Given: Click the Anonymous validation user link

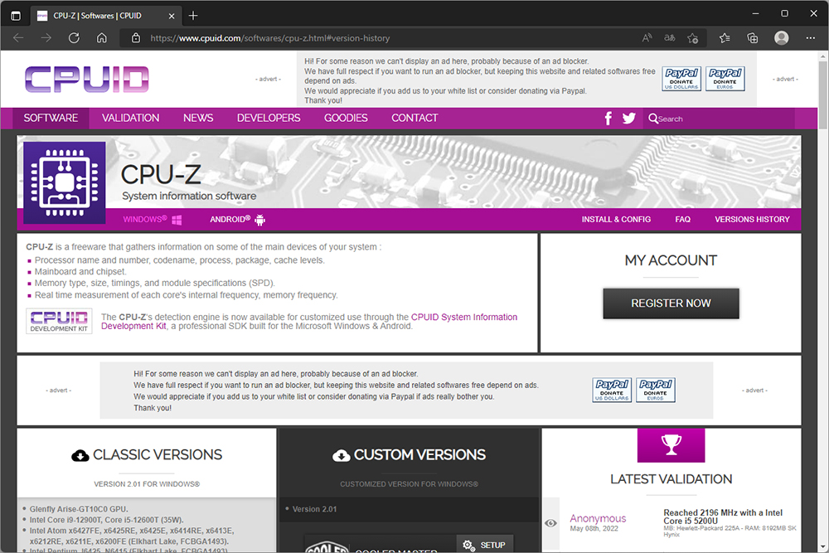Looking at the screenshot, I should 598,519.
